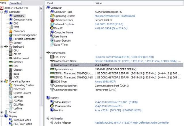Select the Computer Type row
Viewport: 184px width, 126px height.
pyautogui.click(x=117, y=12)
